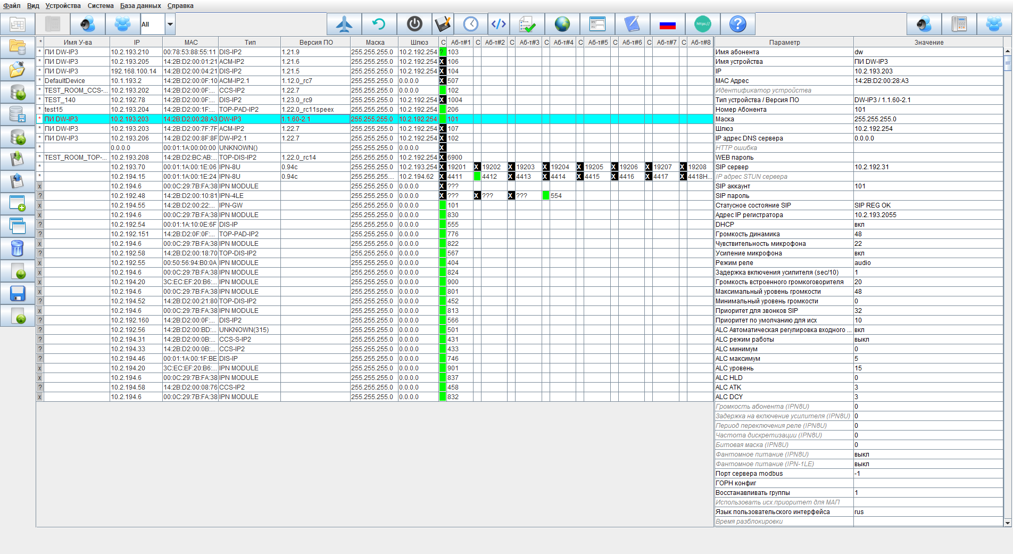Click the Russian flag language icon
The height and width of the screenshot is (554, 1013).
[x=667, y=24]
